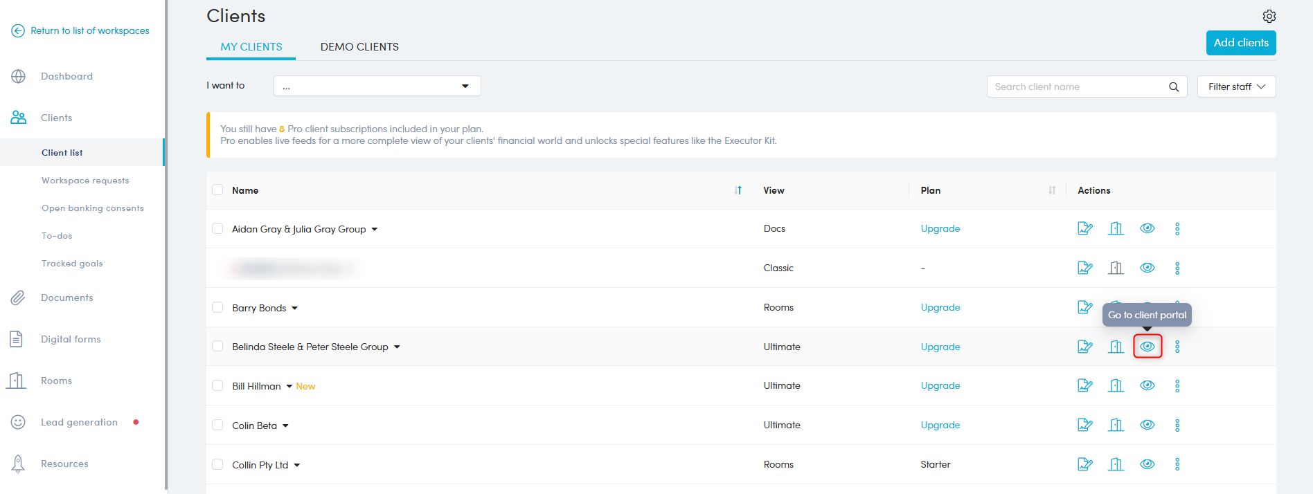Image resolution: width=1313 pixels, height=494 pixels.
Task: Tick the checkbox for Barry Bonds
Action: [217, 307]
